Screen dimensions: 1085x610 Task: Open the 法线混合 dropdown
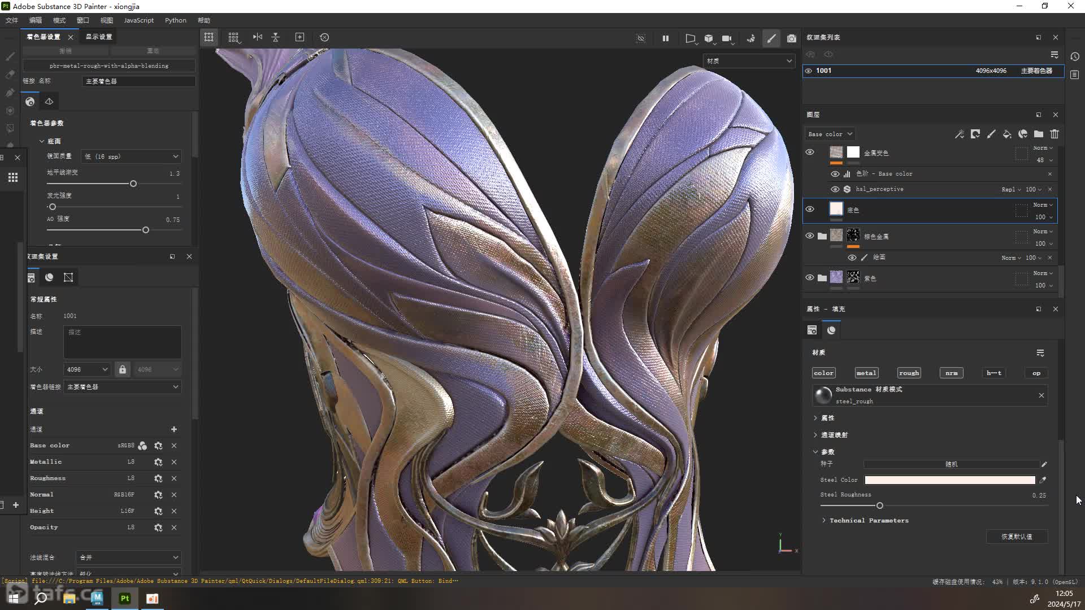[129, 557]
